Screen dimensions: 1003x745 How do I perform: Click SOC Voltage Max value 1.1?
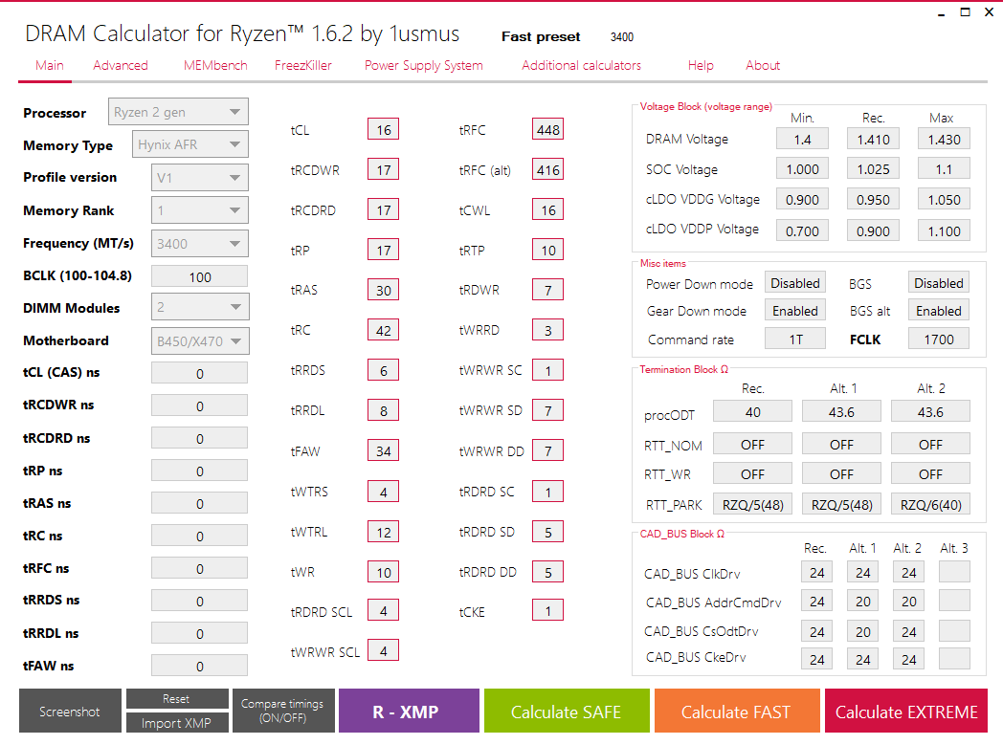point(945,168)
